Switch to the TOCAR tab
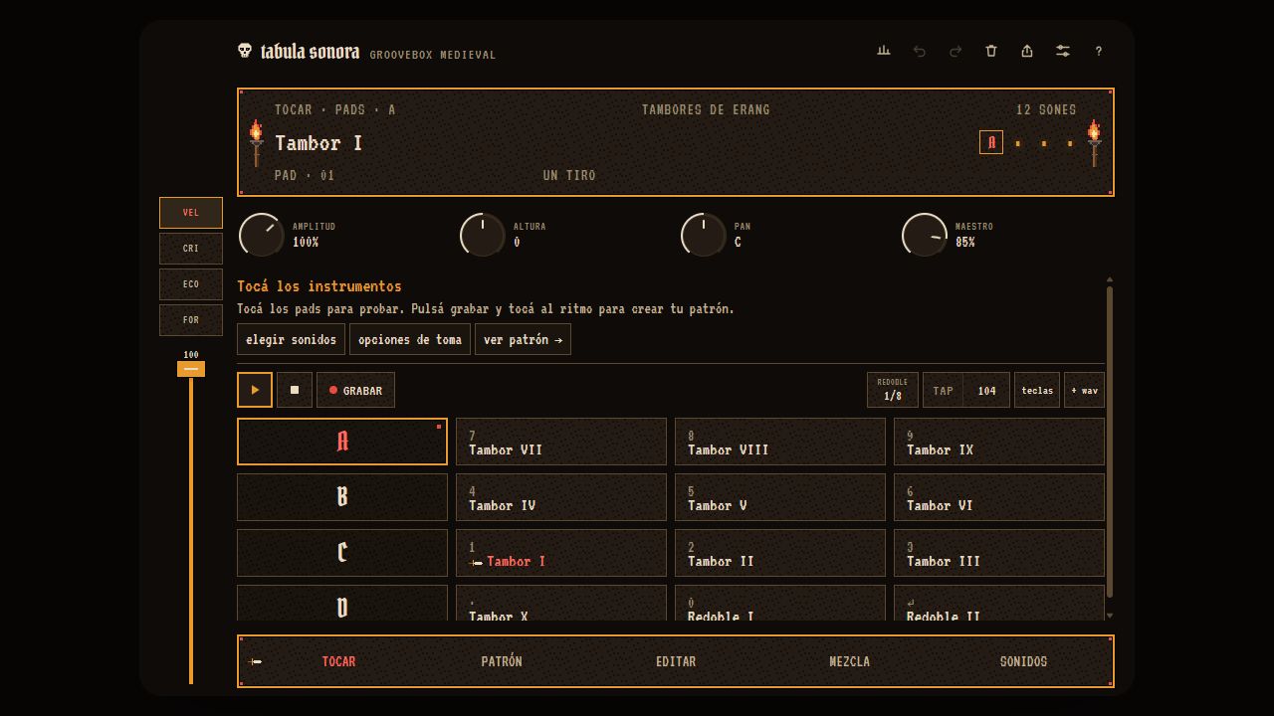This screenshot has width=1274, height=716. pyautogui.click(x=338, y=661)
